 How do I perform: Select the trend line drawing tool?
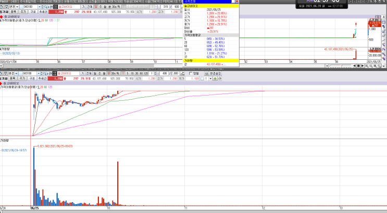coord(383,41)
